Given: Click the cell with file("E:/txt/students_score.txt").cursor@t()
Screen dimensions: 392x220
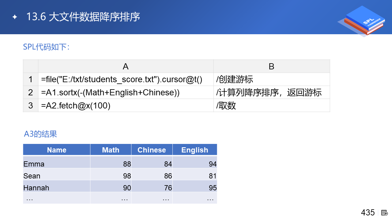Looking at the screenshot, I should (x=126, y=79).
